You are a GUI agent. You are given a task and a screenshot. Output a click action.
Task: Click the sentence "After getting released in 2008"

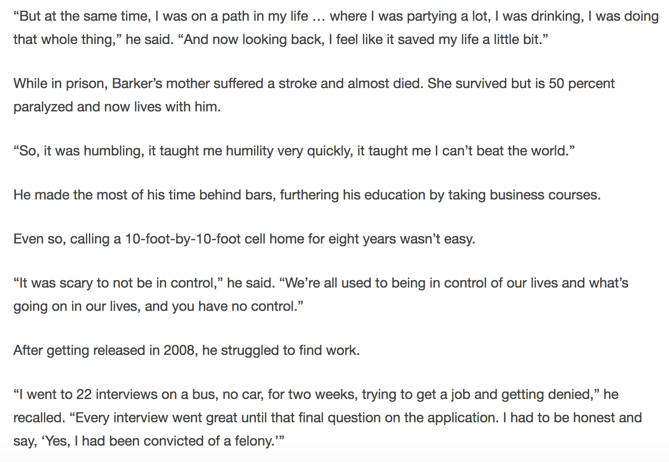point(186,351)
